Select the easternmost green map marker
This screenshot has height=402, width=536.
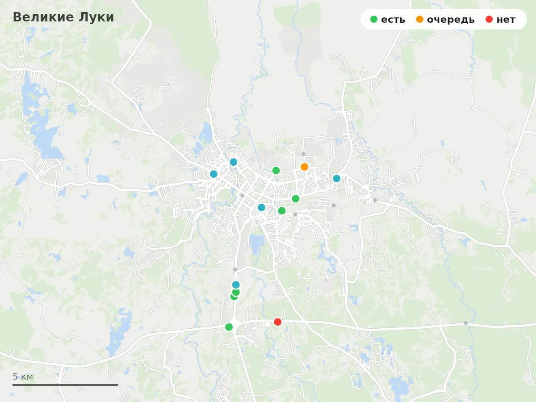point(296,198)
